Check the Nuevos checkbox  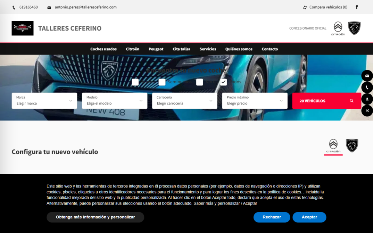[135, 82]
